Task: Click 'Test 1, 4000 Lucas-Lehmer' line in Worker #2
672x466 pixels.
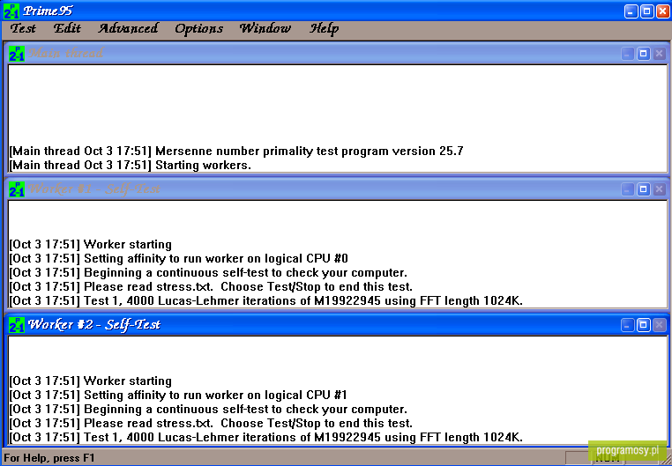Action: click(265, 437)
